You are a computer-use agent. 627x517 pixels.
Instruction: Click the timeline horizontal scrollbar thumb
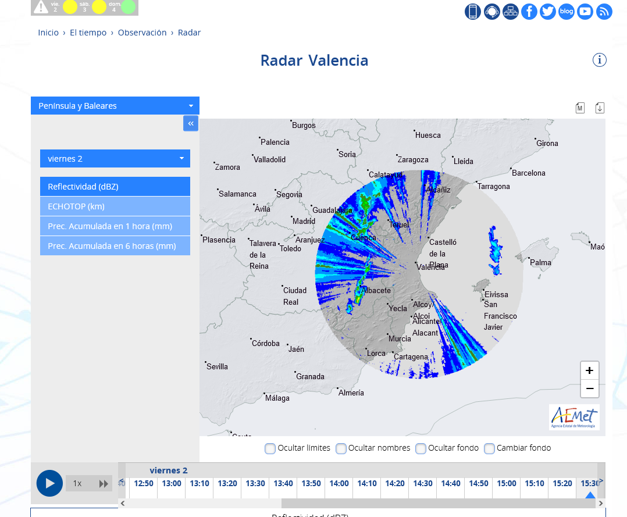click(x=439, y=504)
